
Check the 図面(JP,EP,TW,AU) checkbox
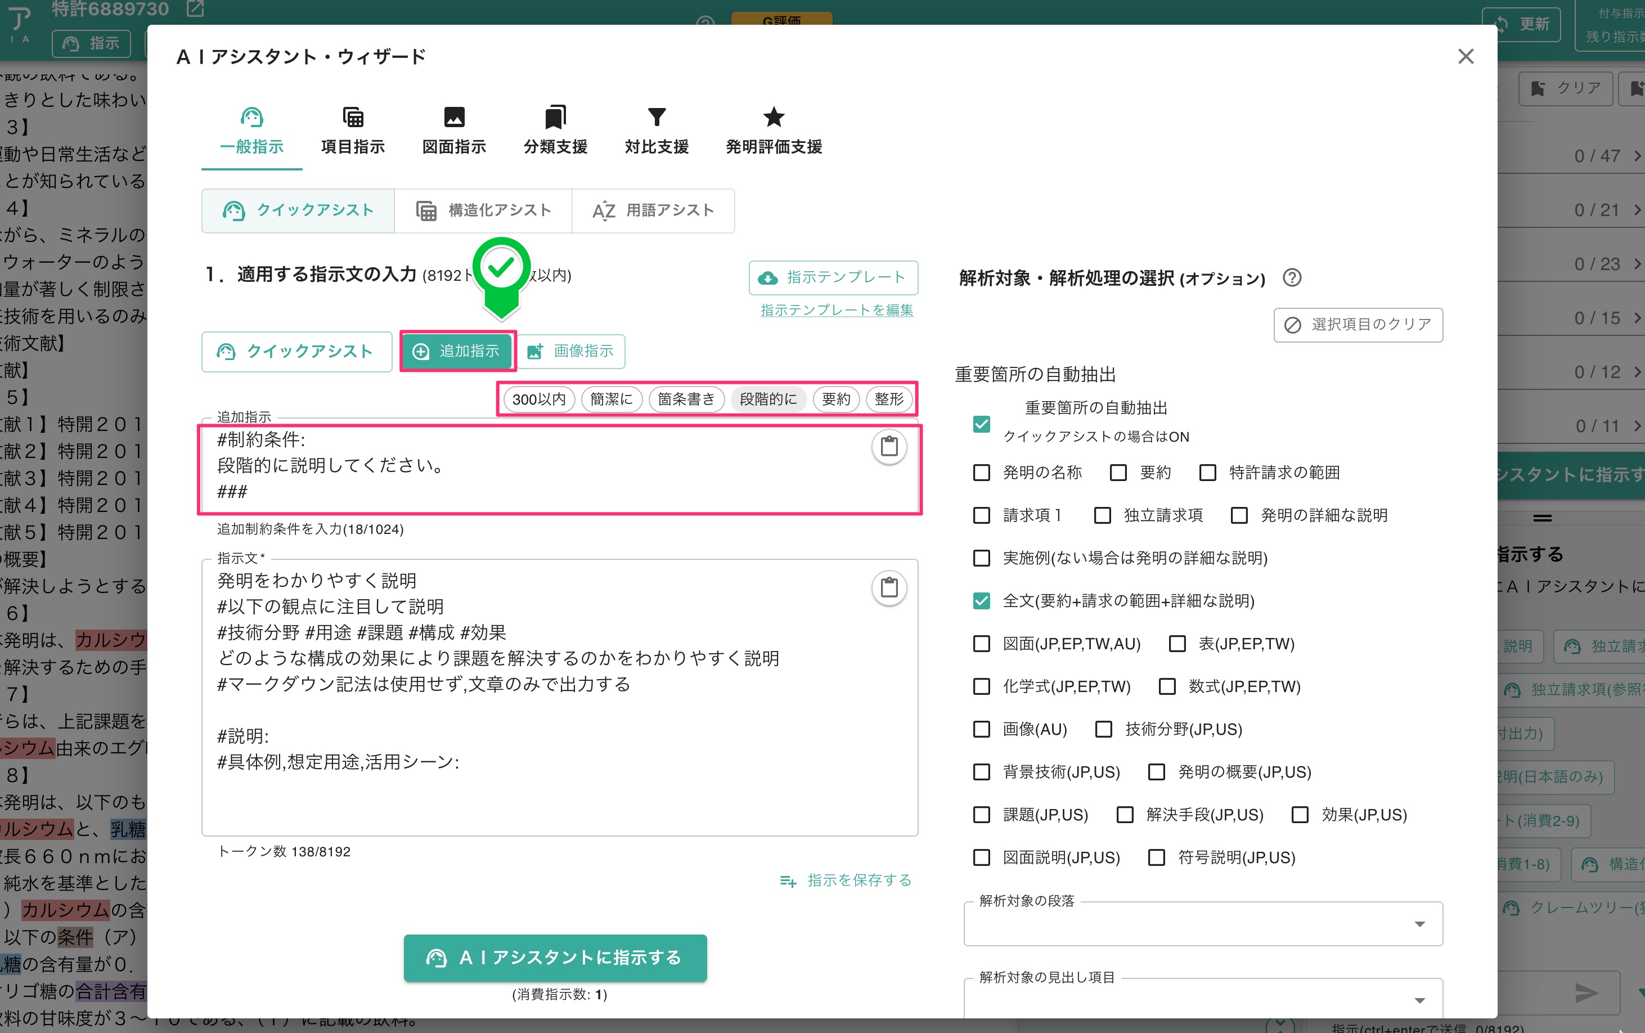(x=981, y=644)
